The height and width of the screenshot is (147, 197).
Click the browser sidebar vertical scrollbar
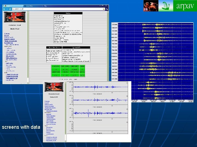pos(28,47)
